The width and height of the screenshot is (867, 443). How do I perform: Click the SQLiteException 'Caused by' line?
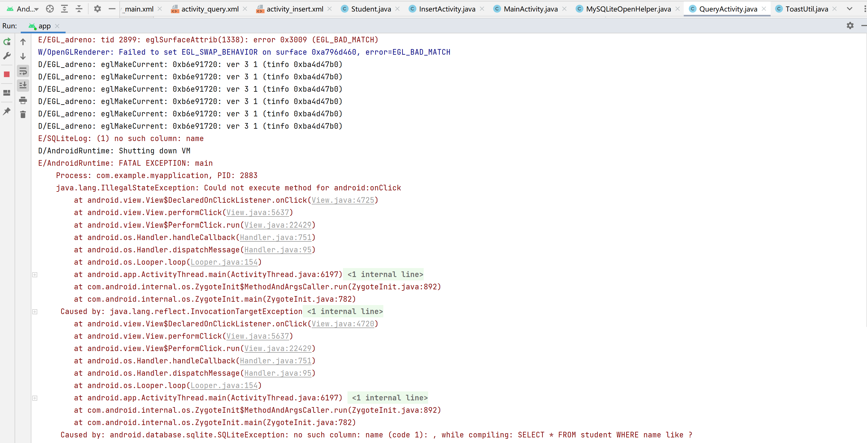click(x=376, y=435)
